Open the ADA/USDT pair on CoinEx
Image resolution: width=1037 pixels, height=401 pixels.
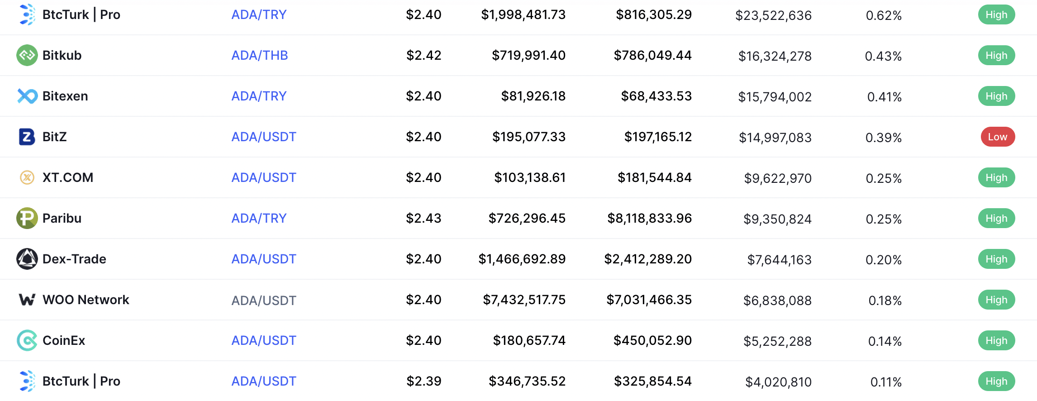264,340
